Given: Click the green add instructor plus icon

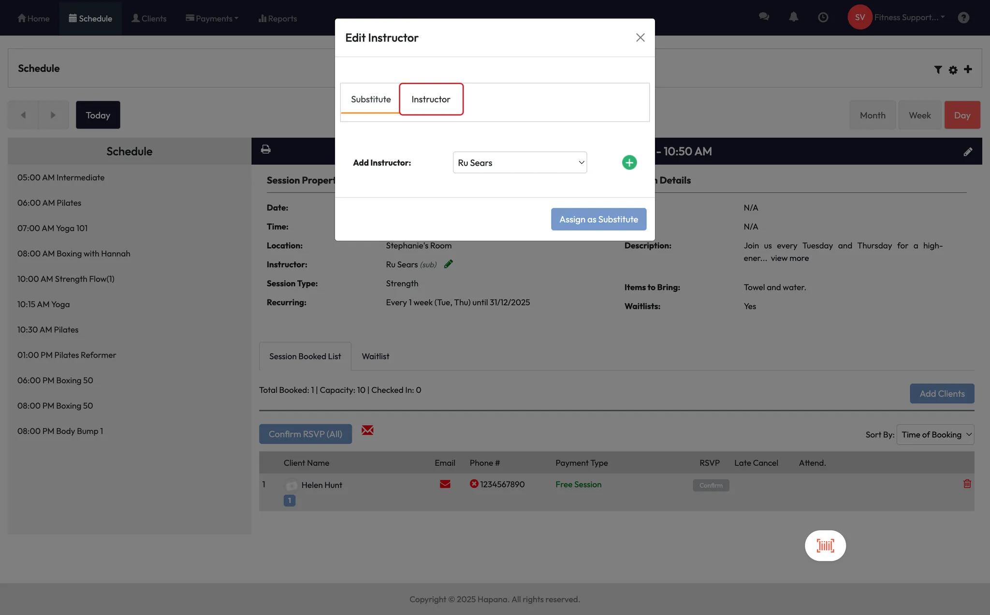Looking at the screenshot, I should point(629,162).
